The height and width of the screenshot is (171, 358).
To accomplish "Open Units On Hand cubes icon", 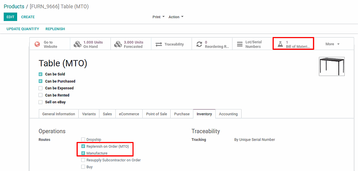I will (77, 44).
